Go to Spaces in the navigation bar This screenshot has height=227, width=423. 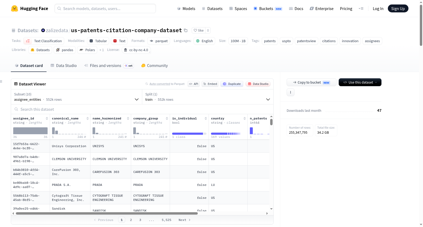pos(238,8)
